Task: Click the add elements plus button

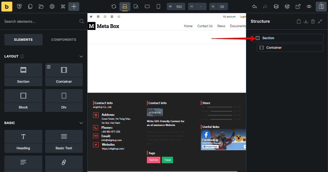Action: (x=74, y=6)
